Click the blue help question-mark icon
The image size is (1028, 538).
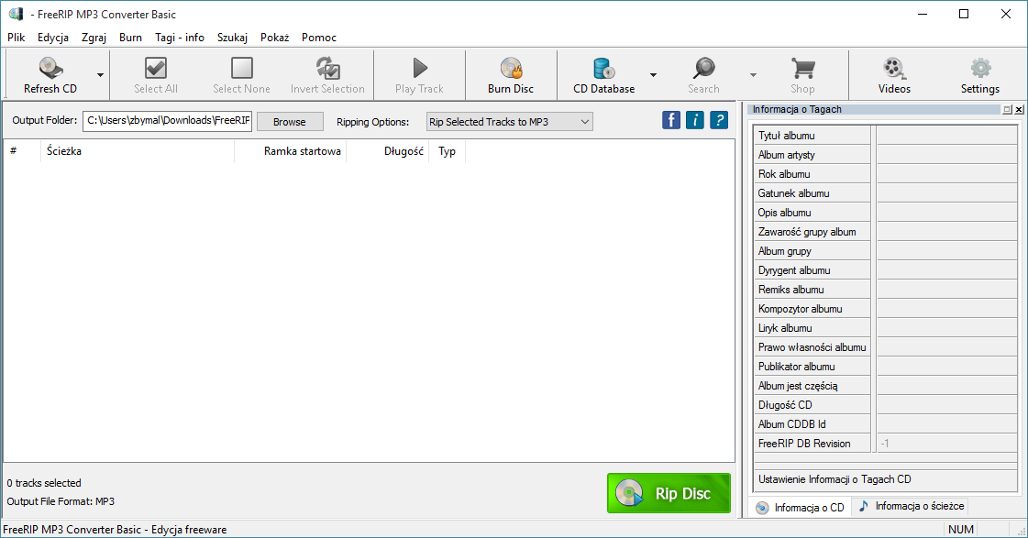pos(719,120)
